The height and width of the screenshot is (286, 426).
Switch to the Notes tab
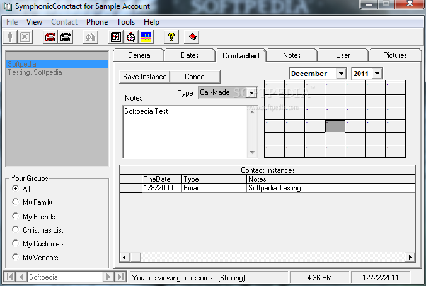292,55
